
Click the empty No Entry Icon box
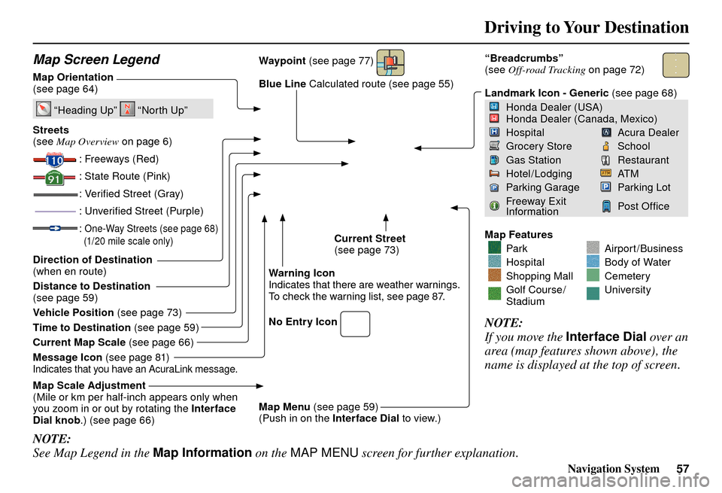pyautogui.click(x=355, y=322)
